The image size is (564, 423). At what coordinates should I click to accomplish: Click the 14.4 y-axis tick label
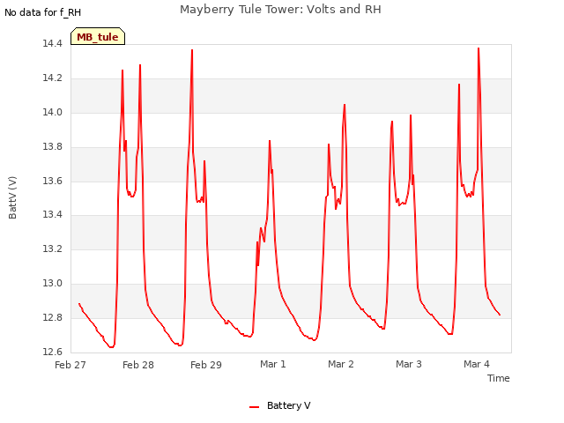(52, 43)
